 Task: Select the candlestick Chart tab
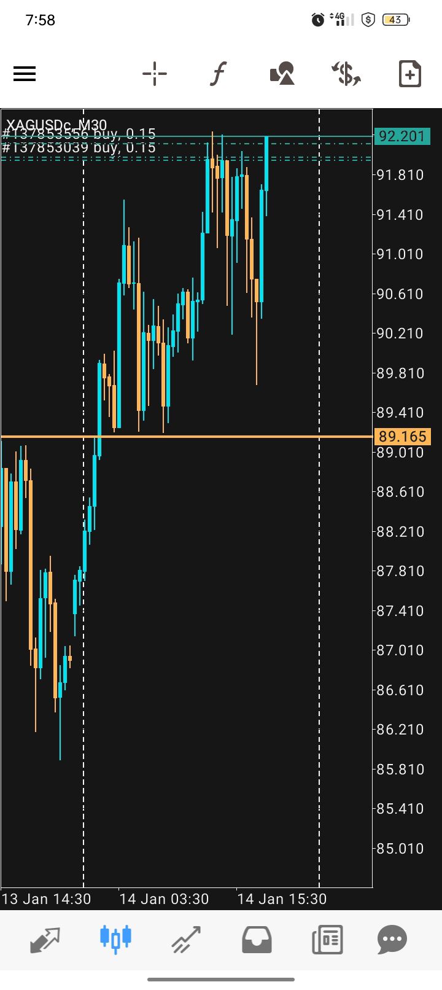pyautogui.click(x=115, y=939)
